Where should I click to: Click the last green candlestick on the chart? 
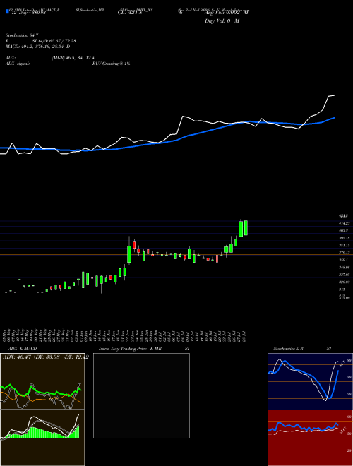pyautogui.click(x=246, y=228)
